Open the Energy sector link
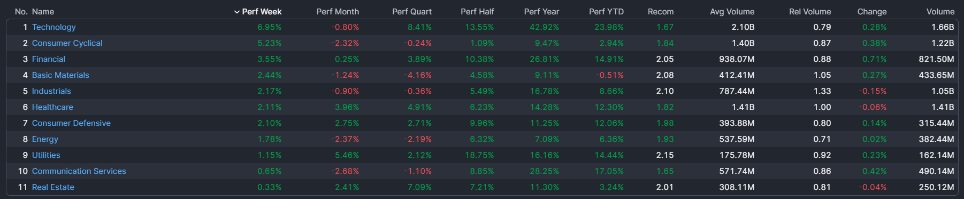 [x=45, y=139]
